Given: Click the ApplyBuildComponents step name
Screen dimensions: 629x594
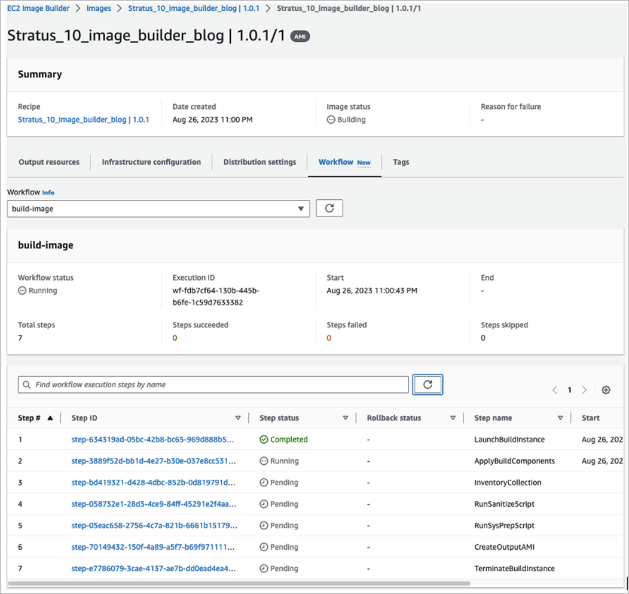Looking at the screenshot, I should (515, 461).
